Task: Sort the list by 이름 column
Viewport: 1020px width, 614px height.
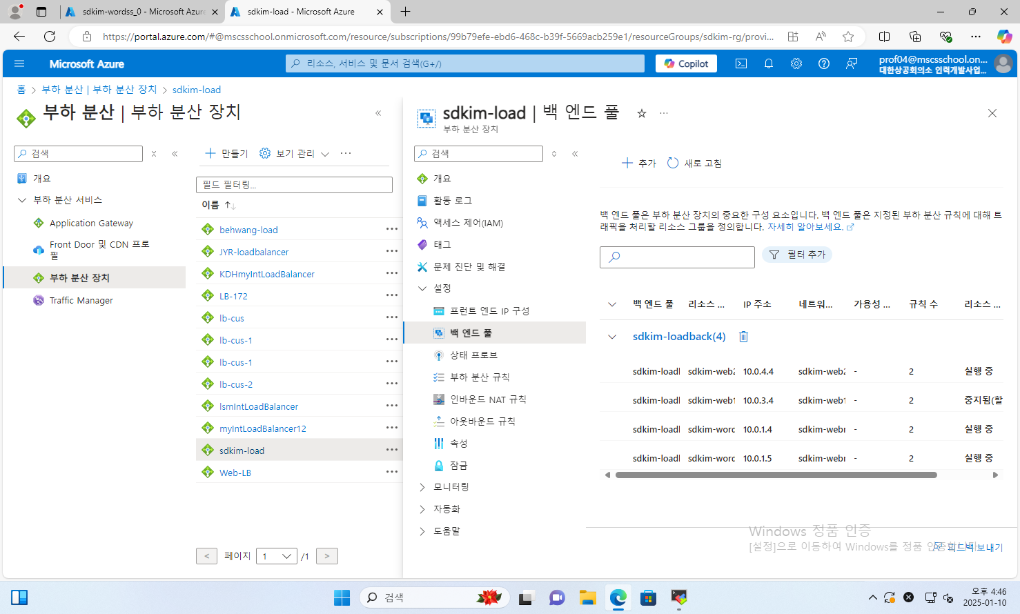Action: tap(218, 205)
